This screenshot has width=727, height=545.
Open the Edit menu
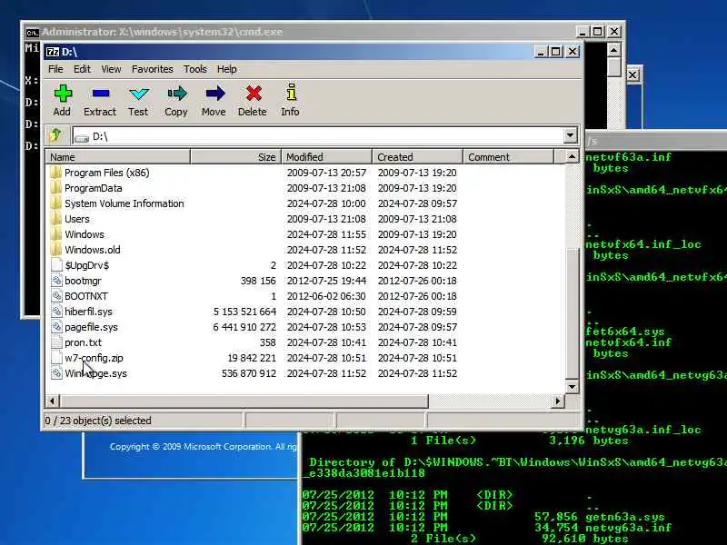[82, 69]
